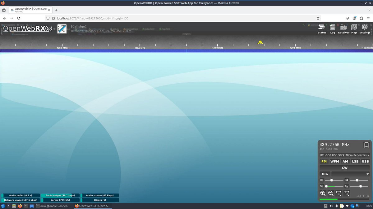Click waterfall min level auto-adjust icon

347,186
